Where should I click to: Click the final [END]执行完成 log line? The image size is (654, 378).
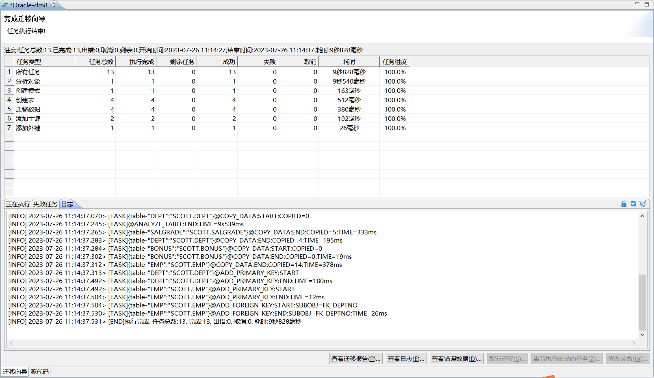point(155,321)
